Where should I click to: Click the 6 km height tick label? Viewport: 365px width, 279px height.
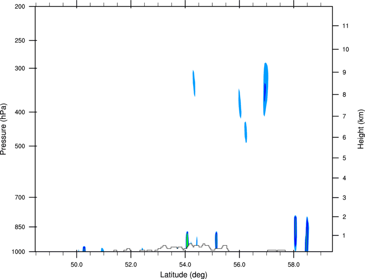pyautogui.click(x=344, y=137)
